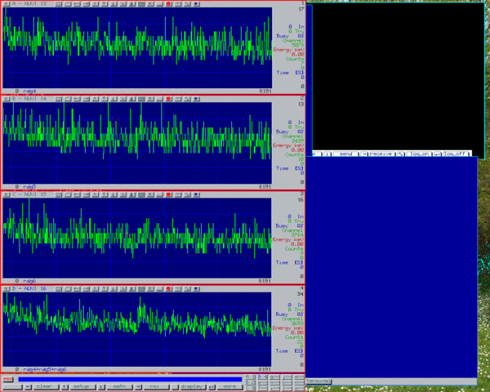Click the red circle icon in panel D toolbar
Viewport: 490px width, 392px height.
[169, 288]
